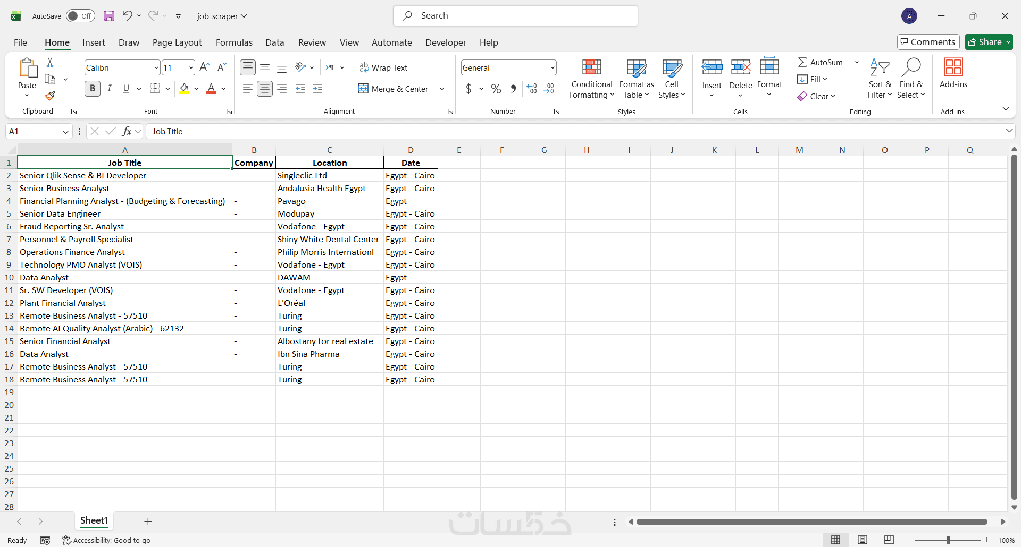Screen dimensions: 1021x547
Task: Select the Sheet1 worksheet tab
Action: (x=94, y=520)
